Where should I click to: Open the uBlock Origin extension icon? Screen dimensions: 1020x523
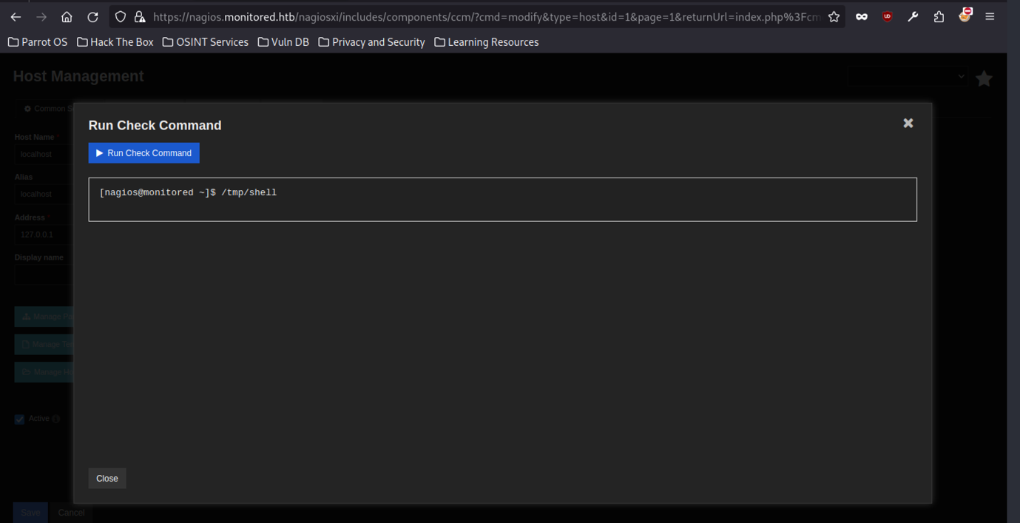pyautogui.click(x=887, y=17)
